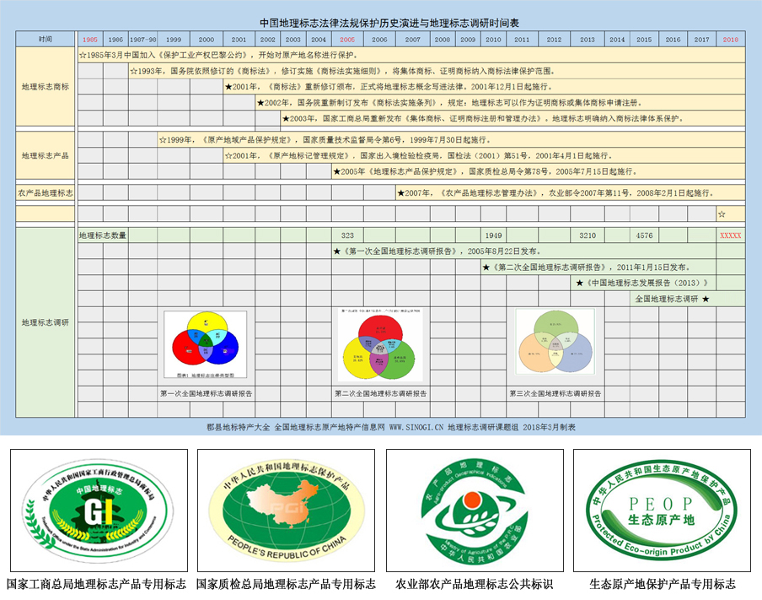This screenshot has height=600, width=762.
Task: Click the 农产品地理标志 row label
Action: [x=46, y=192]
